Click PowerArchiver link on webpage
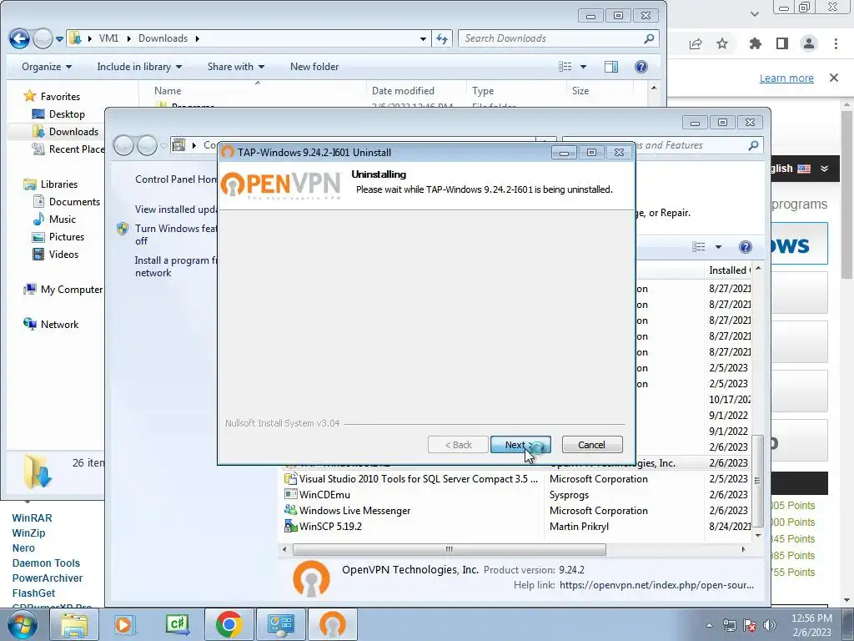The height and width of the screenshot is (641, 854). (48, 578)
